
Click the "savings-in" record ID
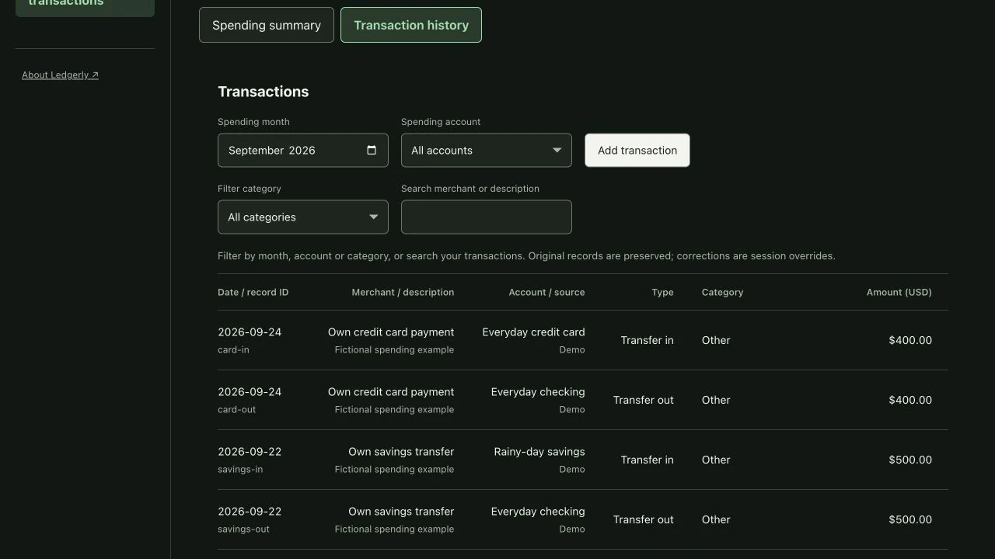pyautogui.click(x=240, y=470)
